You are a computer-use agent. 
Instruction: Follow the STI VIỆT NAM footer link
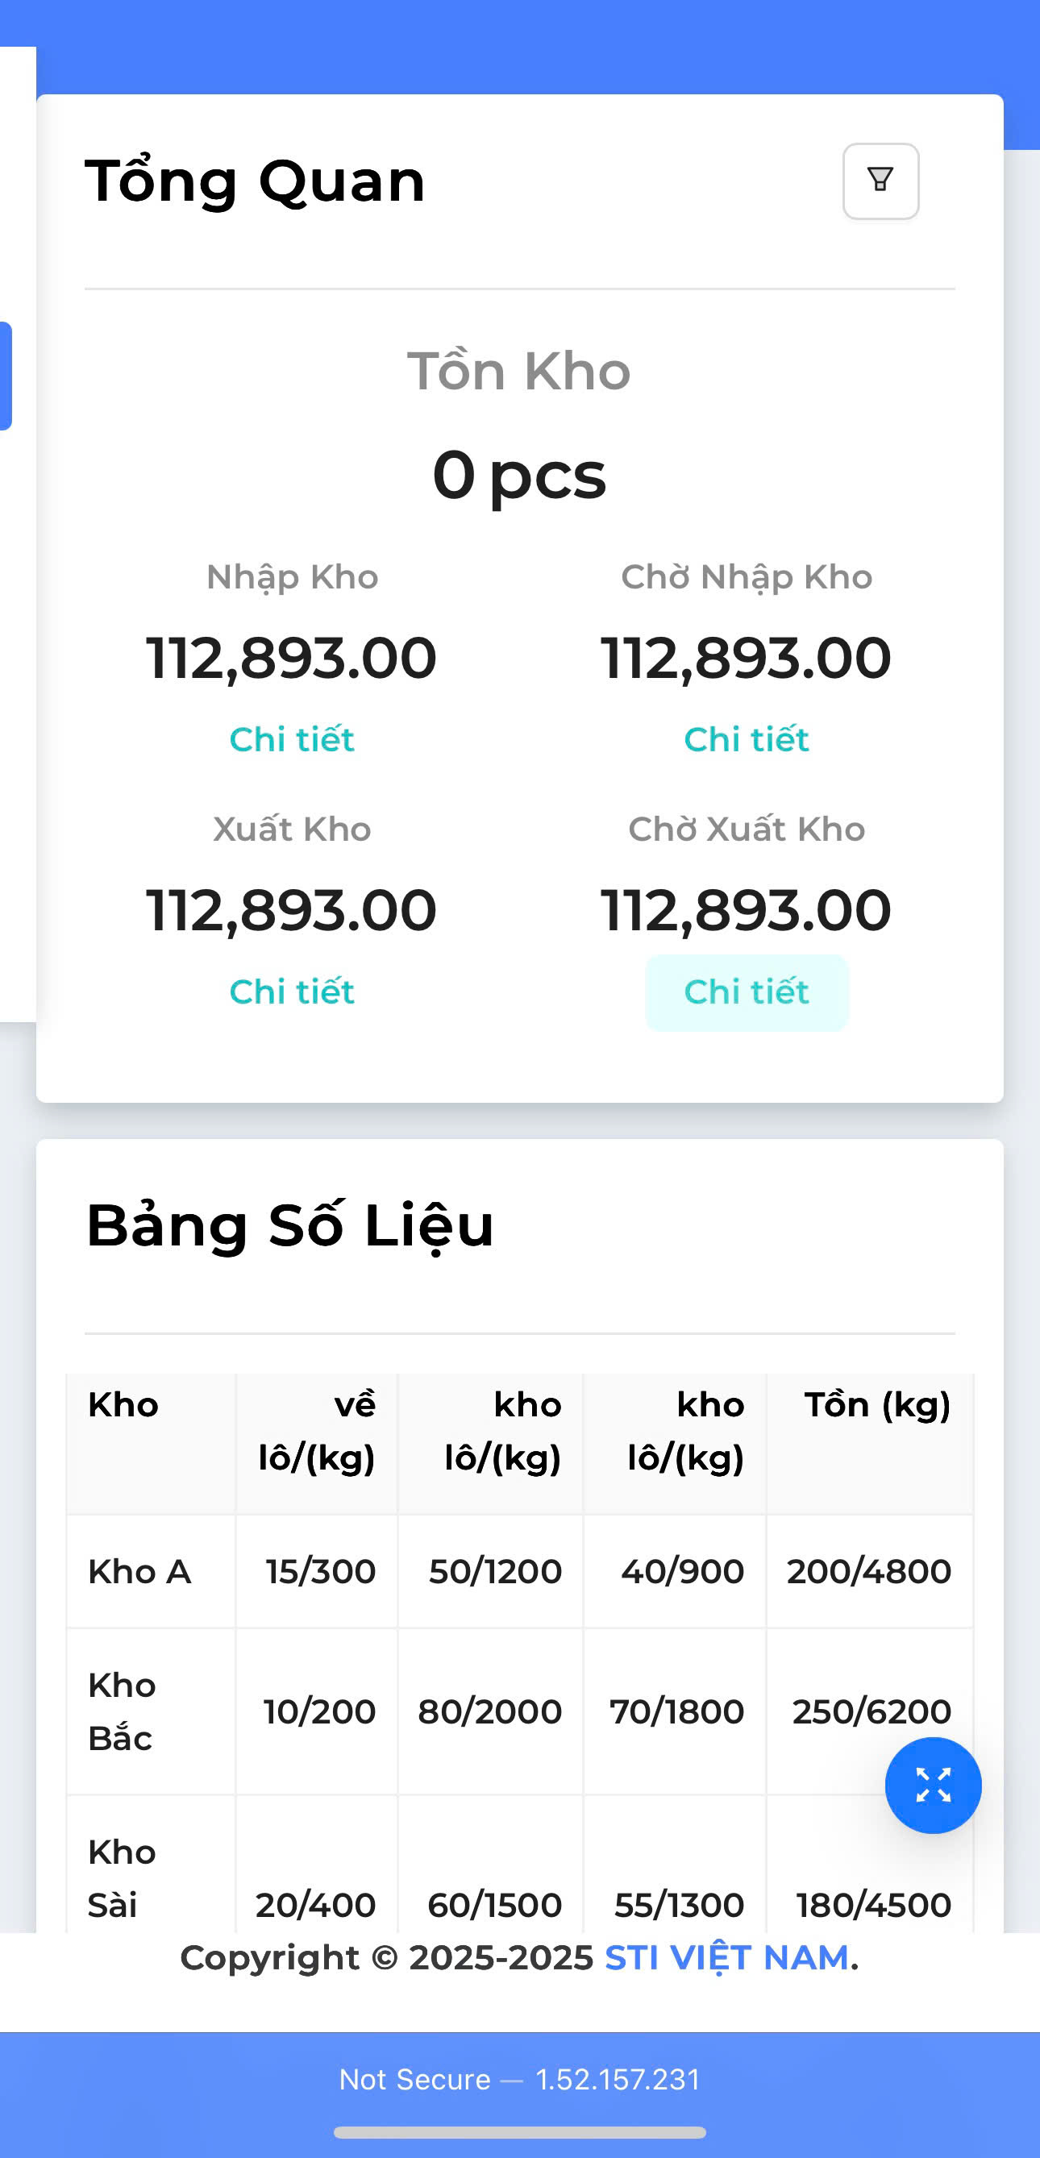[726, 1958]
